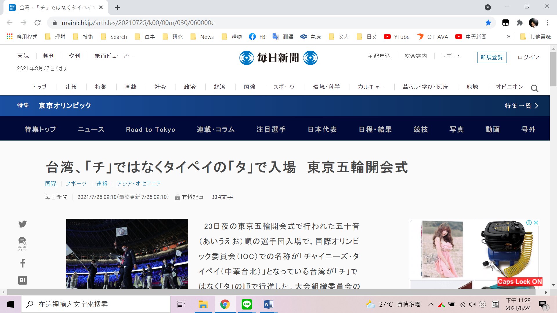The image size is (557, 313).
Task: Share article on Twitter
Action: tap(22, 224)
